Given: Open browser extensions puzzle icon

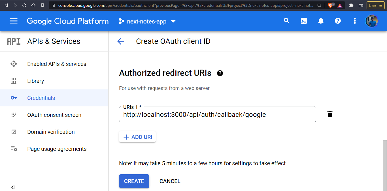Looking at the screenshot, I should click(x=351, y=5).
